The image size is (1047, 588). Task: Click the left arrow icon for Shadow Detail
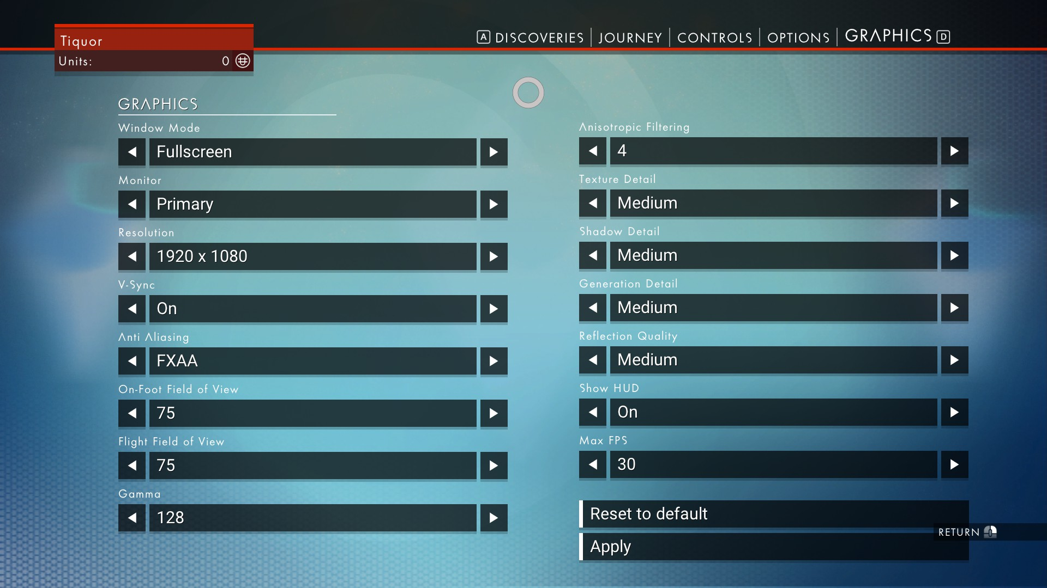coord(593,255)
